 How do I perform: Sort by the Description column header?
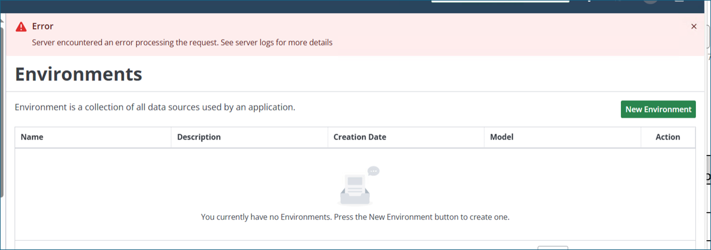point(199,137)
